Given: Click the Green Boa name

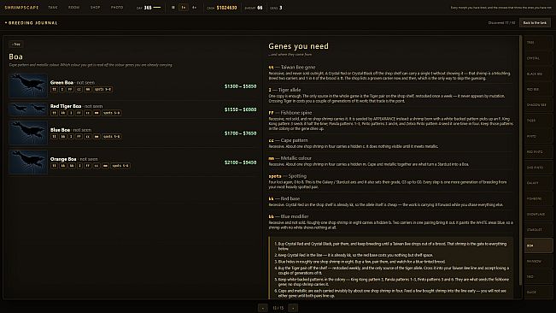Looking at the screenshot, I should 61,82.
